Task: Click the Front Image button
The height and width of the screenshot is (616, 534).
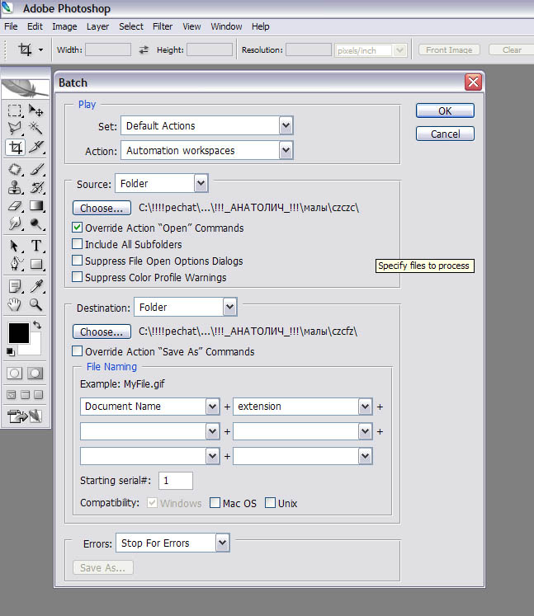Action: [449, 50]
